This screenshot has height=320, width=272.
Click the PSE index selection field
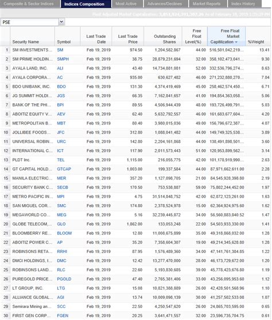coord(30,22)
